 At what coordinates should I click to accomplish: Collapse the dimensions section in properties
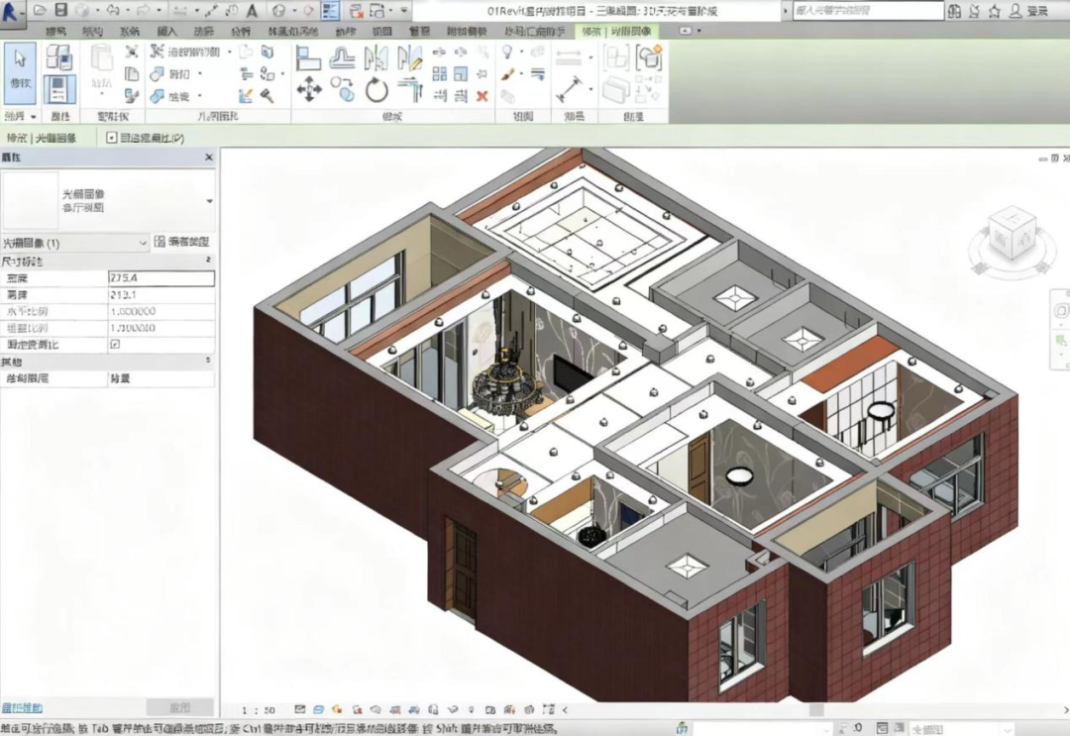(208, 261)
